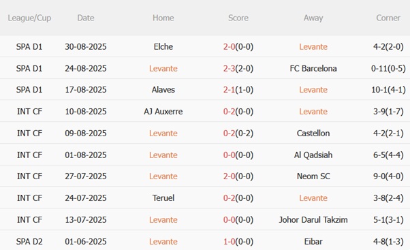The image size is (410, 250).
Task: Select the Teruel home team
Action: click(163, 198)
